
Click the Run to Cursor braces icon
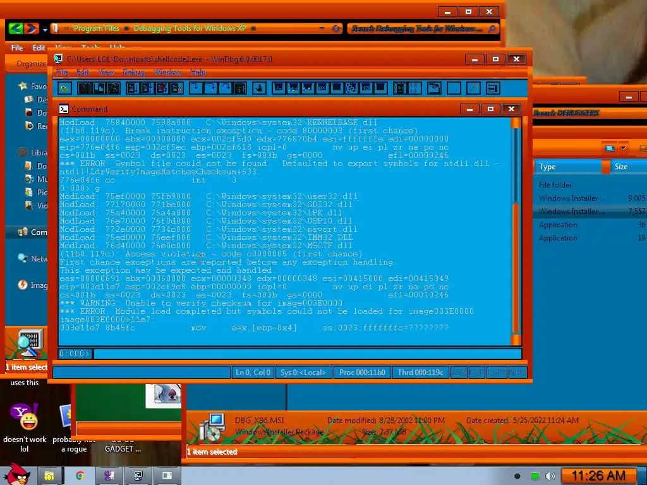[x=239, y=88]
